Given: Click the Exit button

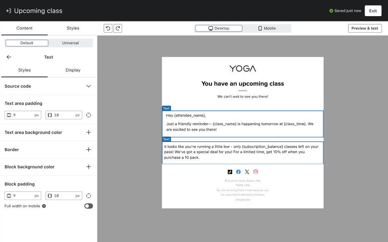Looking at the screenshot, I should 373,11.
